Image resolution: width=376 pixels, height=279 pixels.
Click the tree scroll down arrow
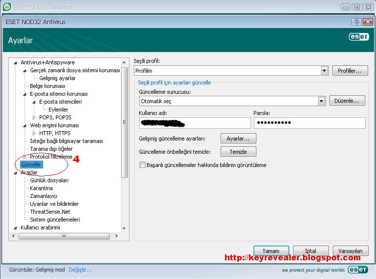pos(124,228)
